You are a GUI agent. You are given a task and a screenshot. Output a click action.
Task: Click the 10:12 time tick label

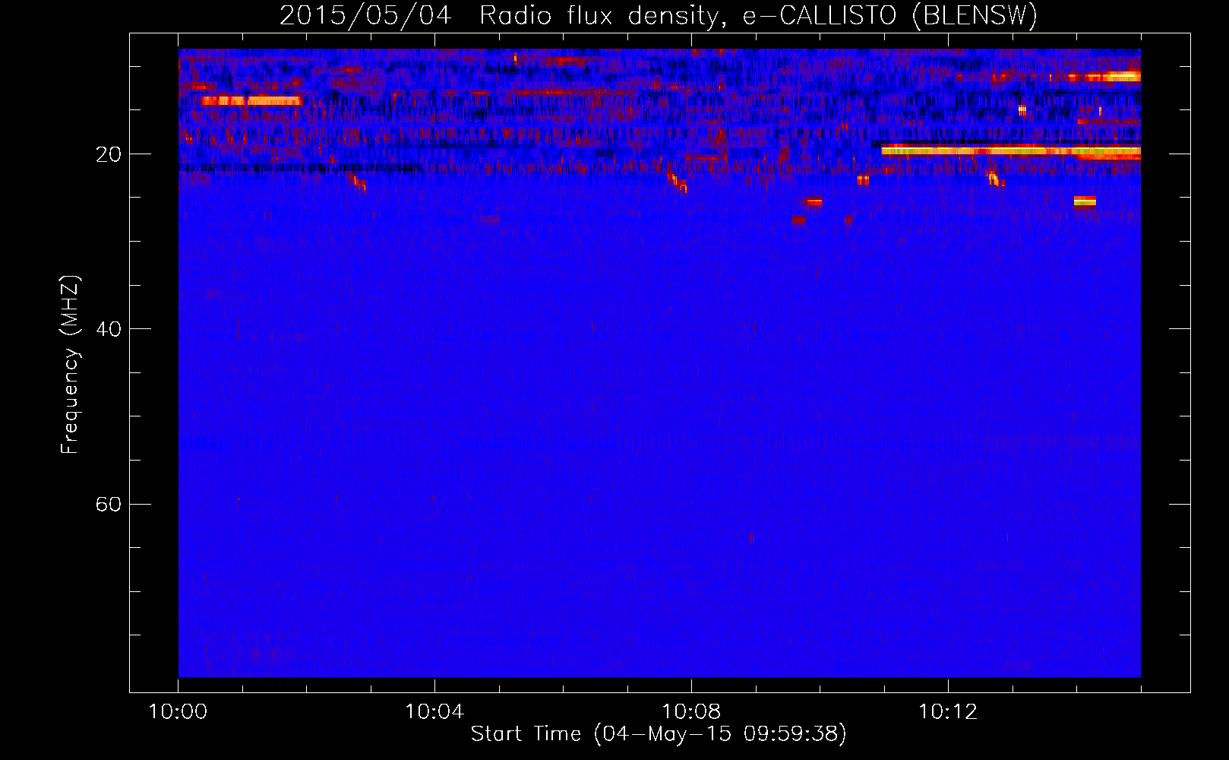[x=948, y=712]
